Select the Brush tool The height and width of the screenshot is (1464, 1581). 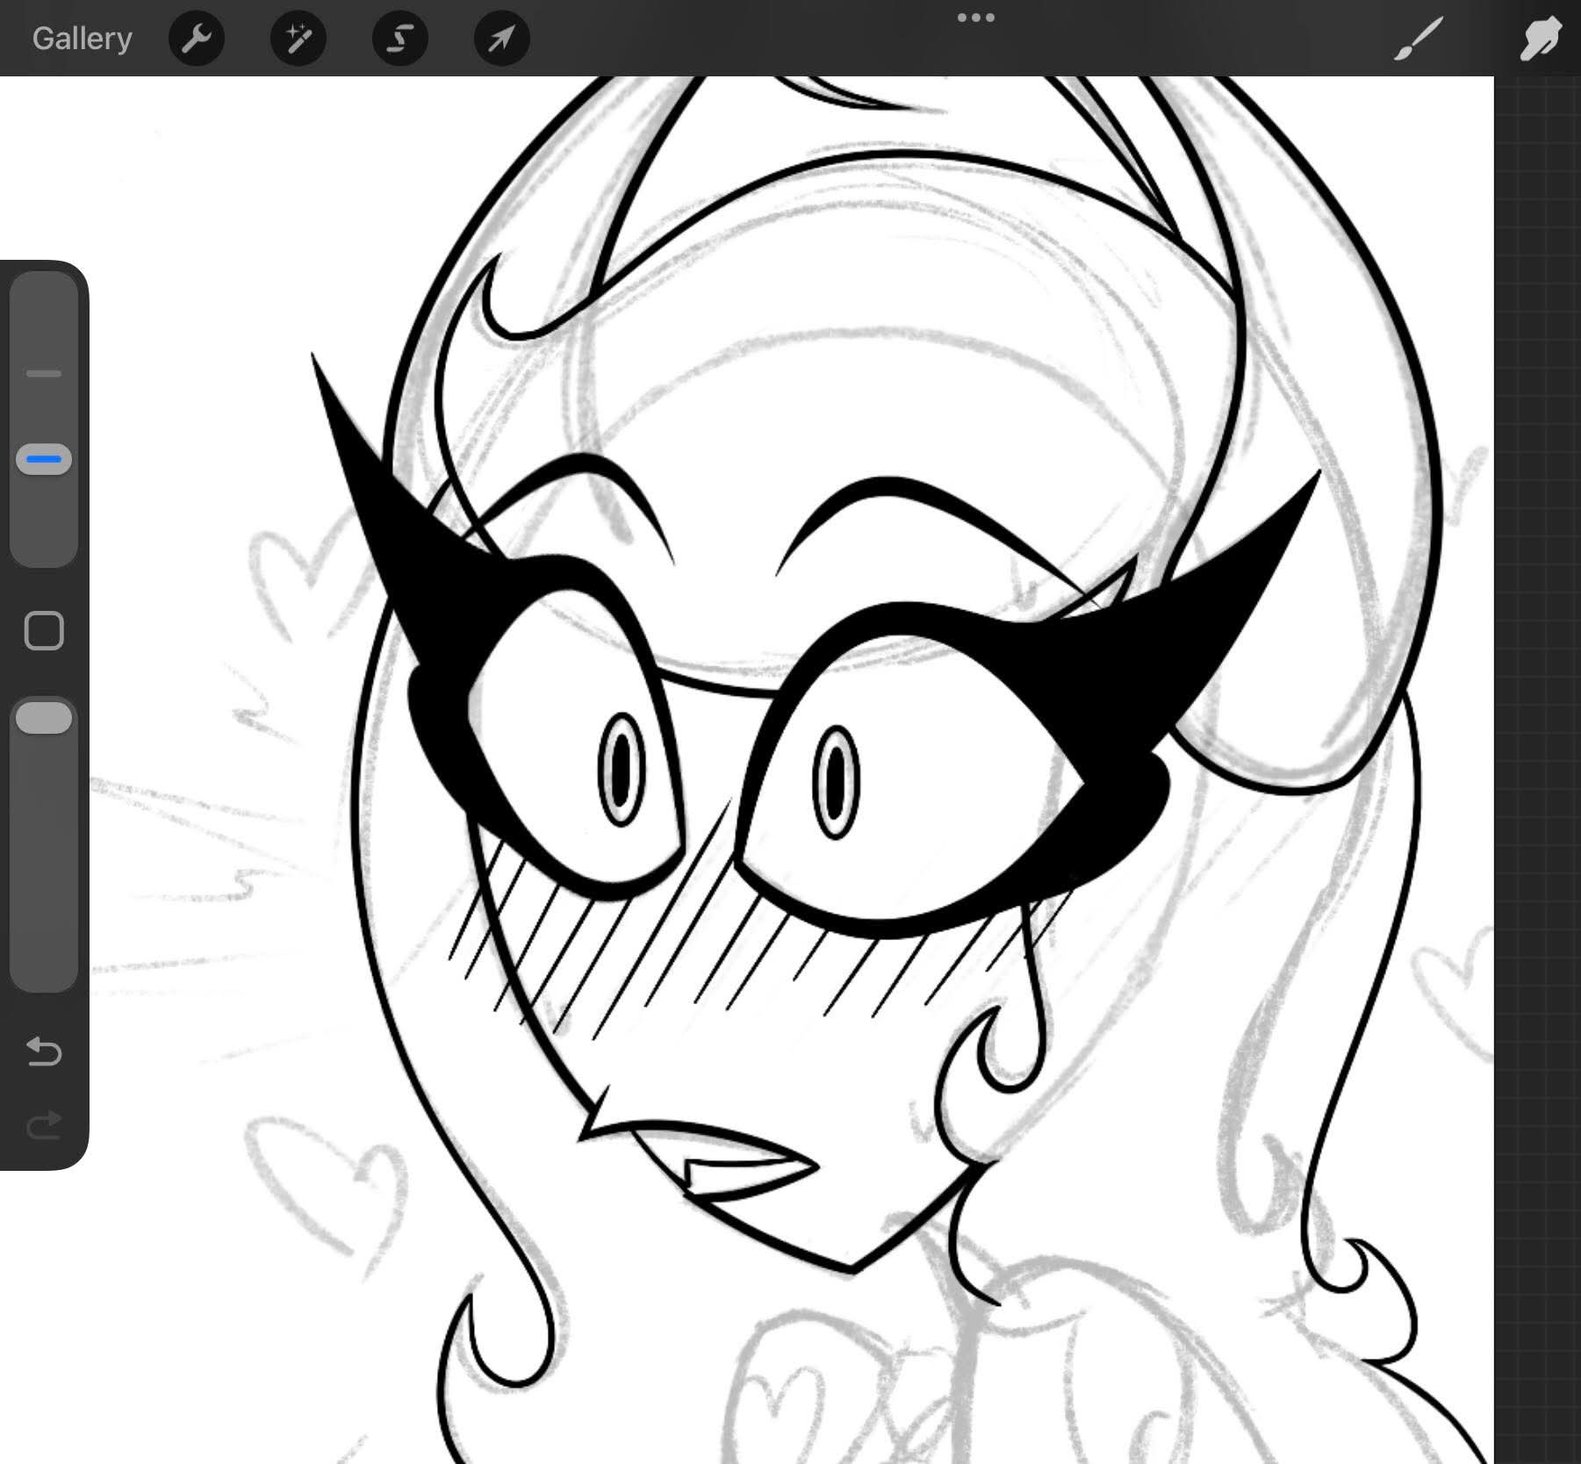point(1418,39)
